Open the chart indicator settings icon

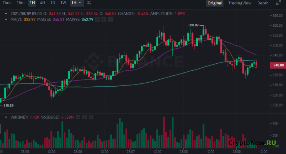tap(89, 3)
